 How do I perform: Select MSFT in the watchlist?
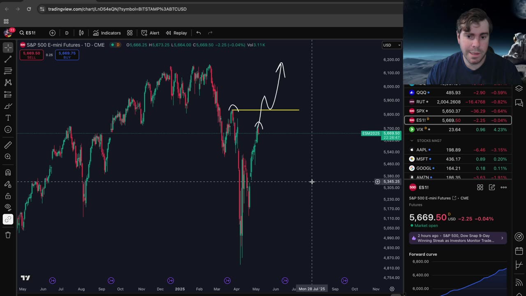458,159
